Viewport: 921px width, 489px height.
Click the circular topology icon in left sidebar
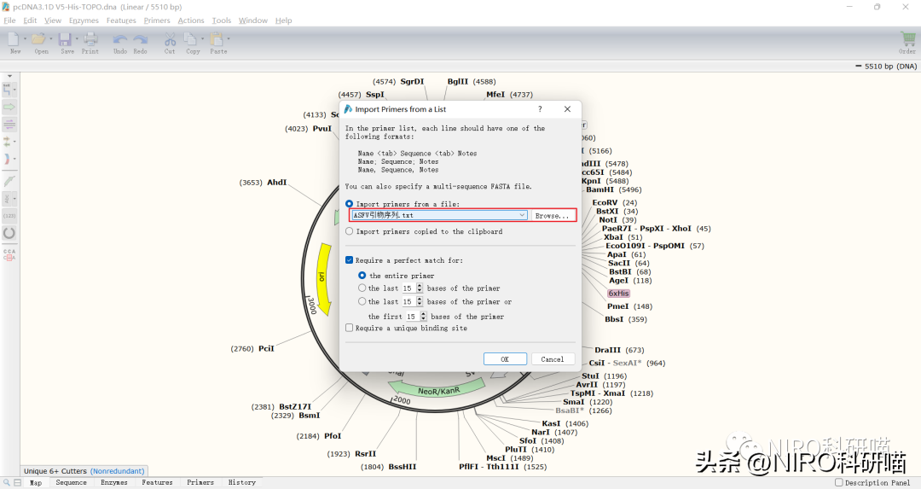pyautogui.click(x=9, y=232)
